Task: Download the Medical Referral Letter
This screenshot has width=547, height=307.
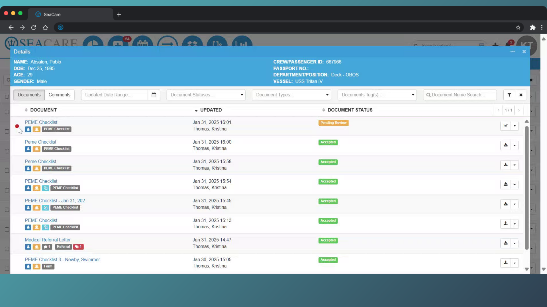Action: (x=505, y=243)
